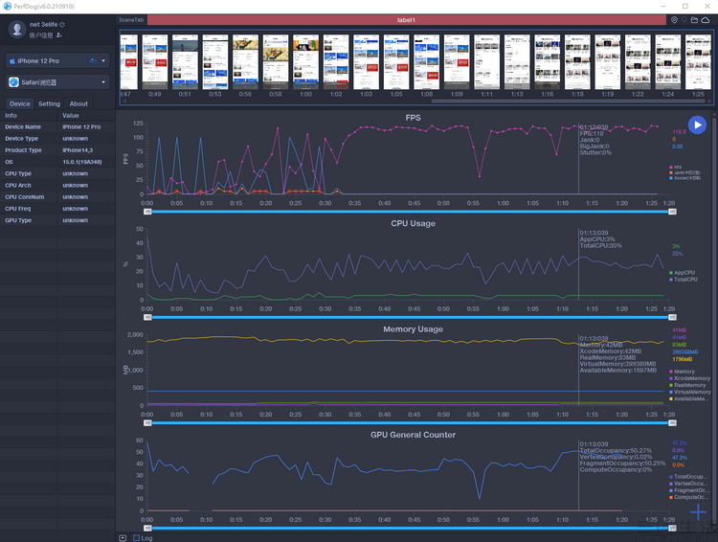This screenshot has height=542, width=718.
Task: Click the cloud upload icon
Action: pos(706,20)
